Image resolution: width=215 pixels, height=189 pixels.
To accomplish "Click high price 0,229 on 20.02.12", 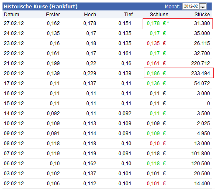I will (x=90, y=73).
